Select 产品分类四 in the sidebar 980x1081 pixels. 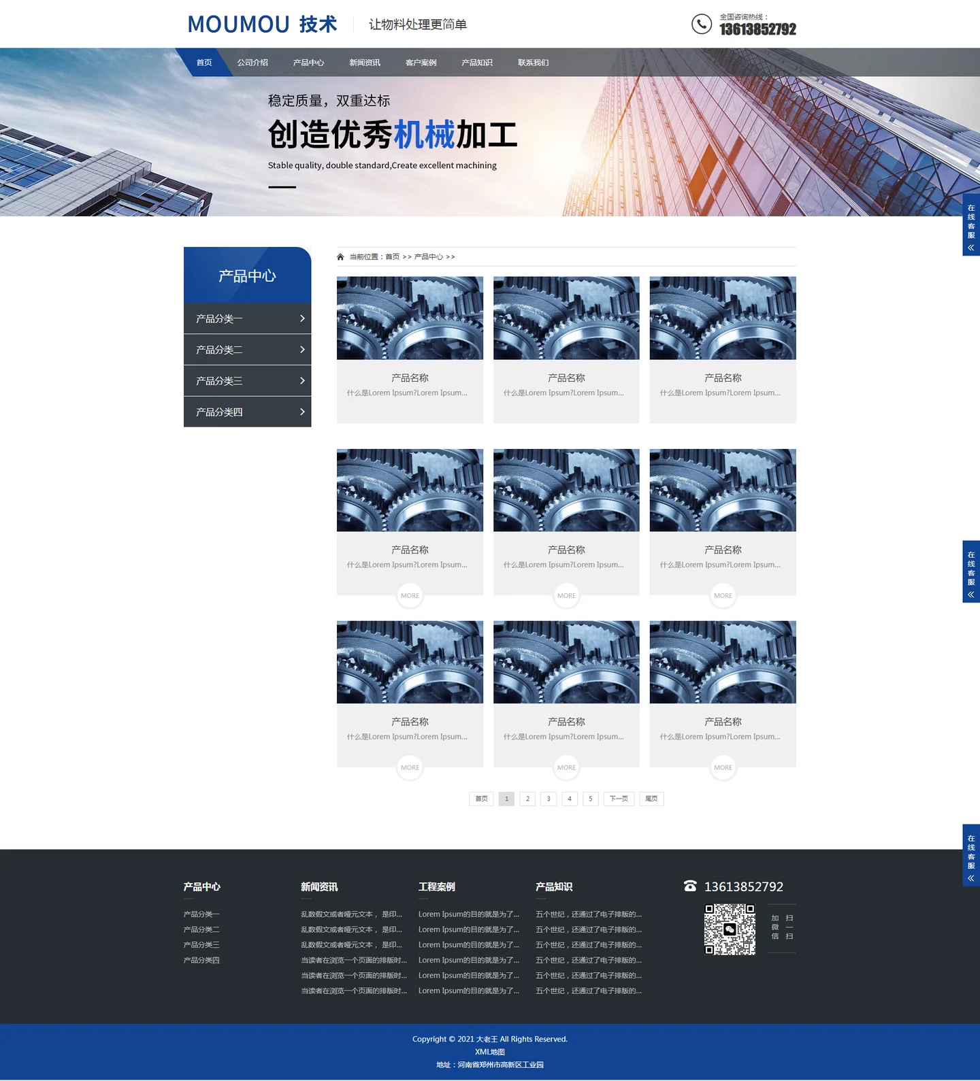click(247, 412)
